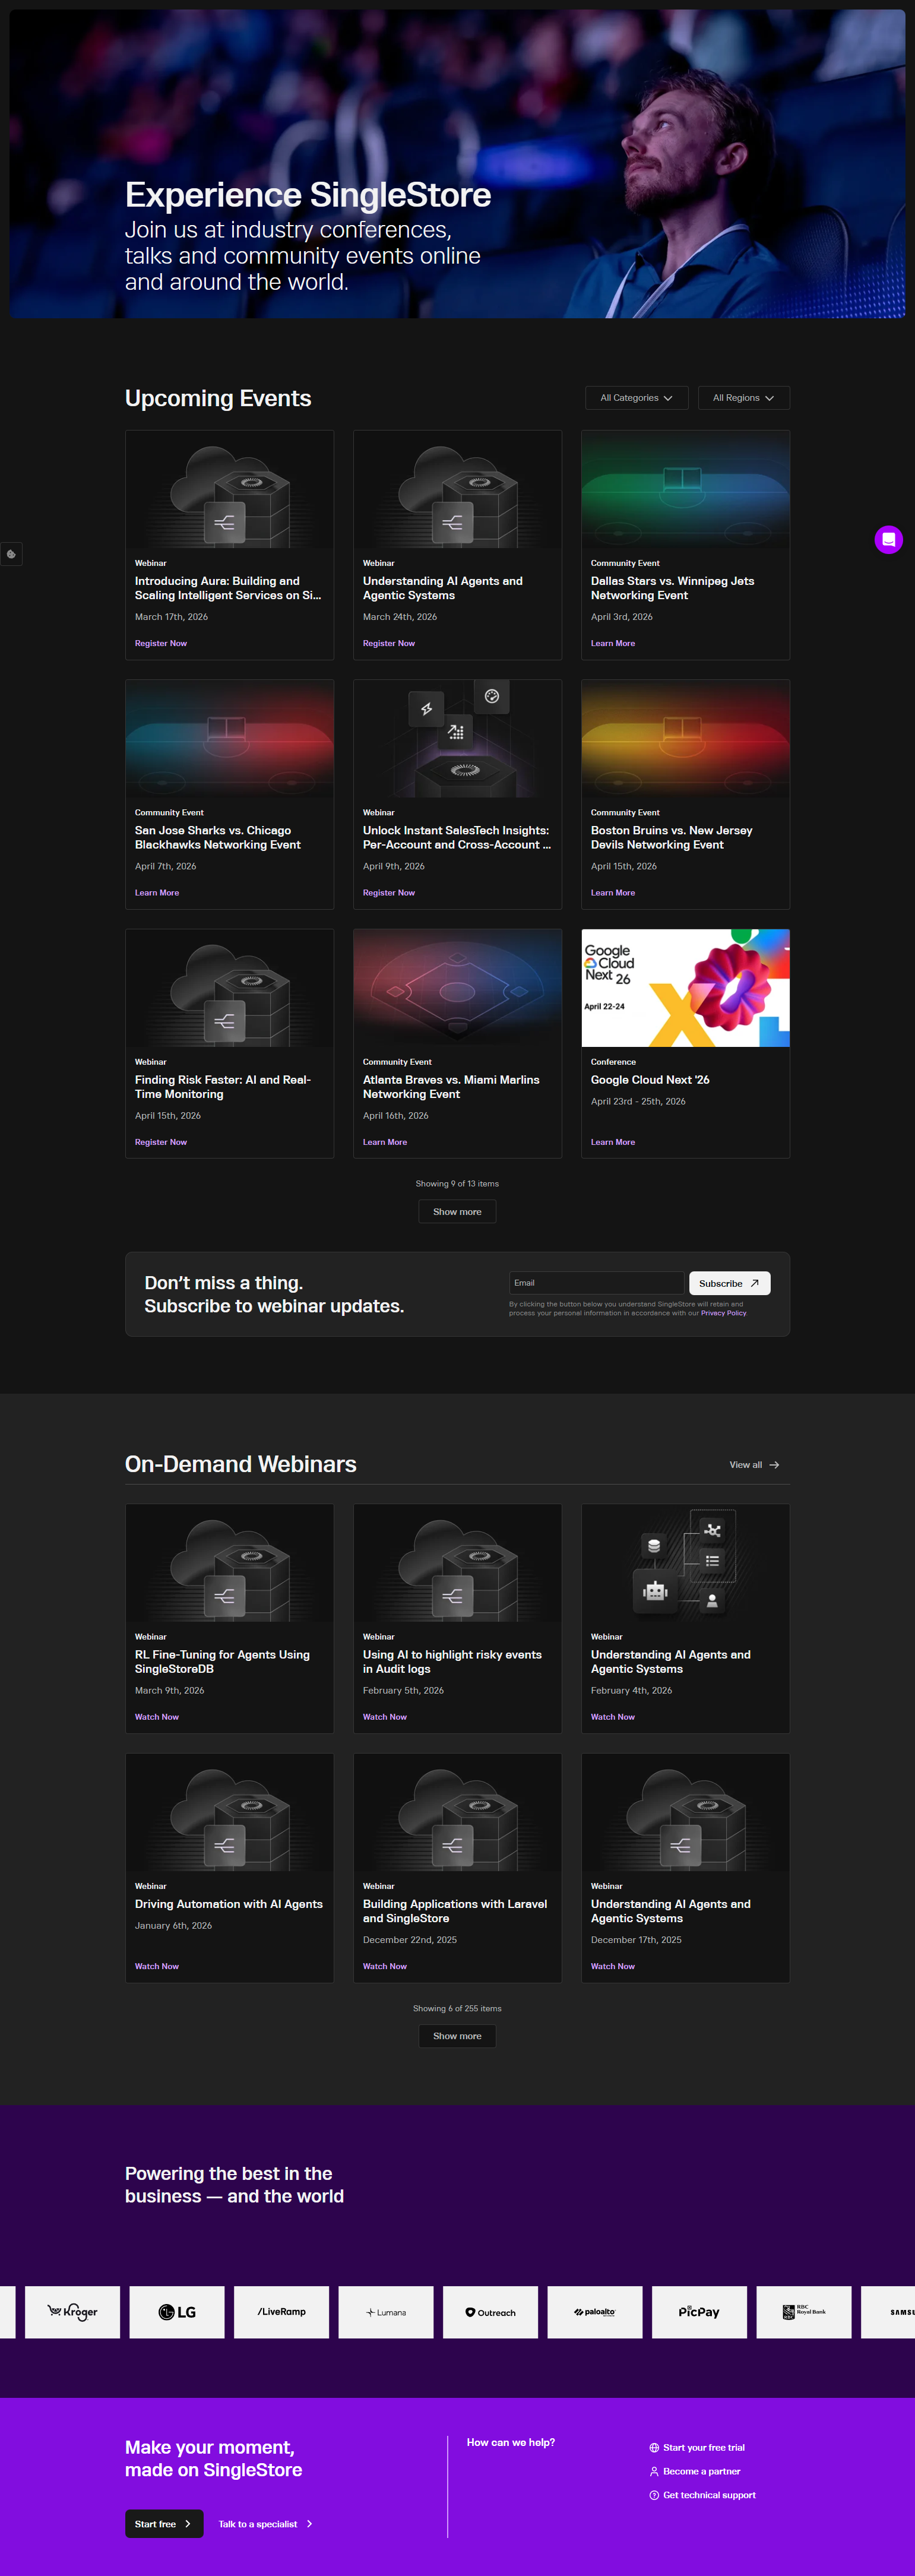Show more on-demand webinars
915x2576 pixels.
(x=457, y=2036)
